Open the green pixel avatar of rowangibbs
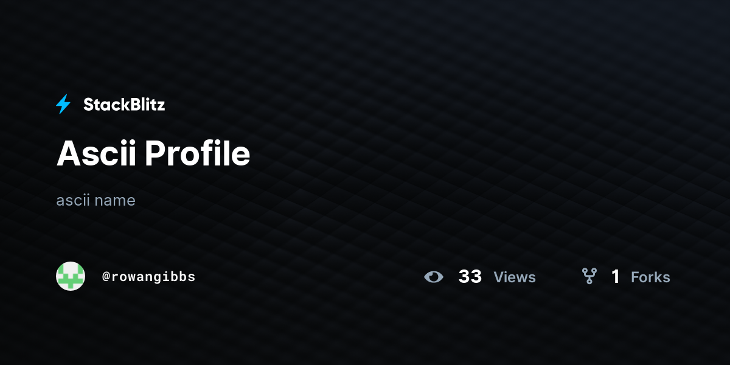Image resolution: width=730 pixels, height=365 pixels. [x=71, y=276]
